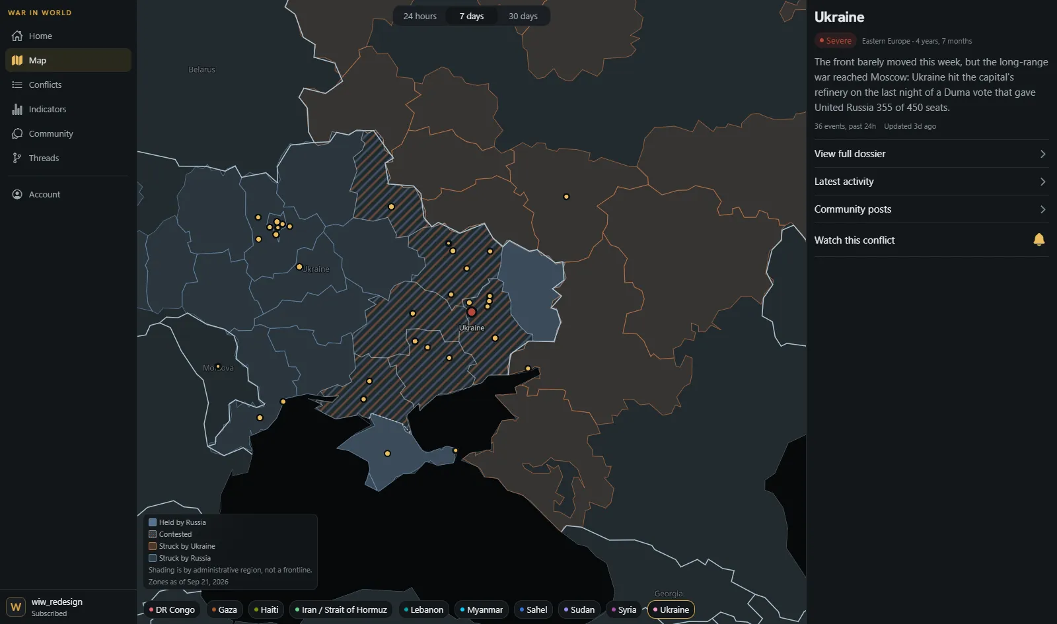Click the WAR IN WORLD logo text
Image resolution: width=1057 pixels, height=624 pixels.
point(40,13)
